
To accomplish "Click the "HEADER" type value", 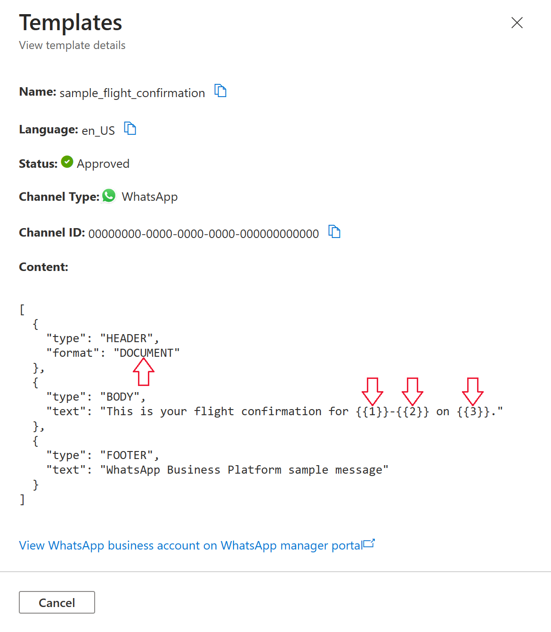I will (126, 338).
